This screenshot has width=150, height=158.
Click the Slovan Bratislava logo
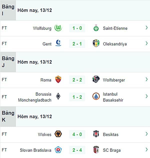click(x=58, y=150)
